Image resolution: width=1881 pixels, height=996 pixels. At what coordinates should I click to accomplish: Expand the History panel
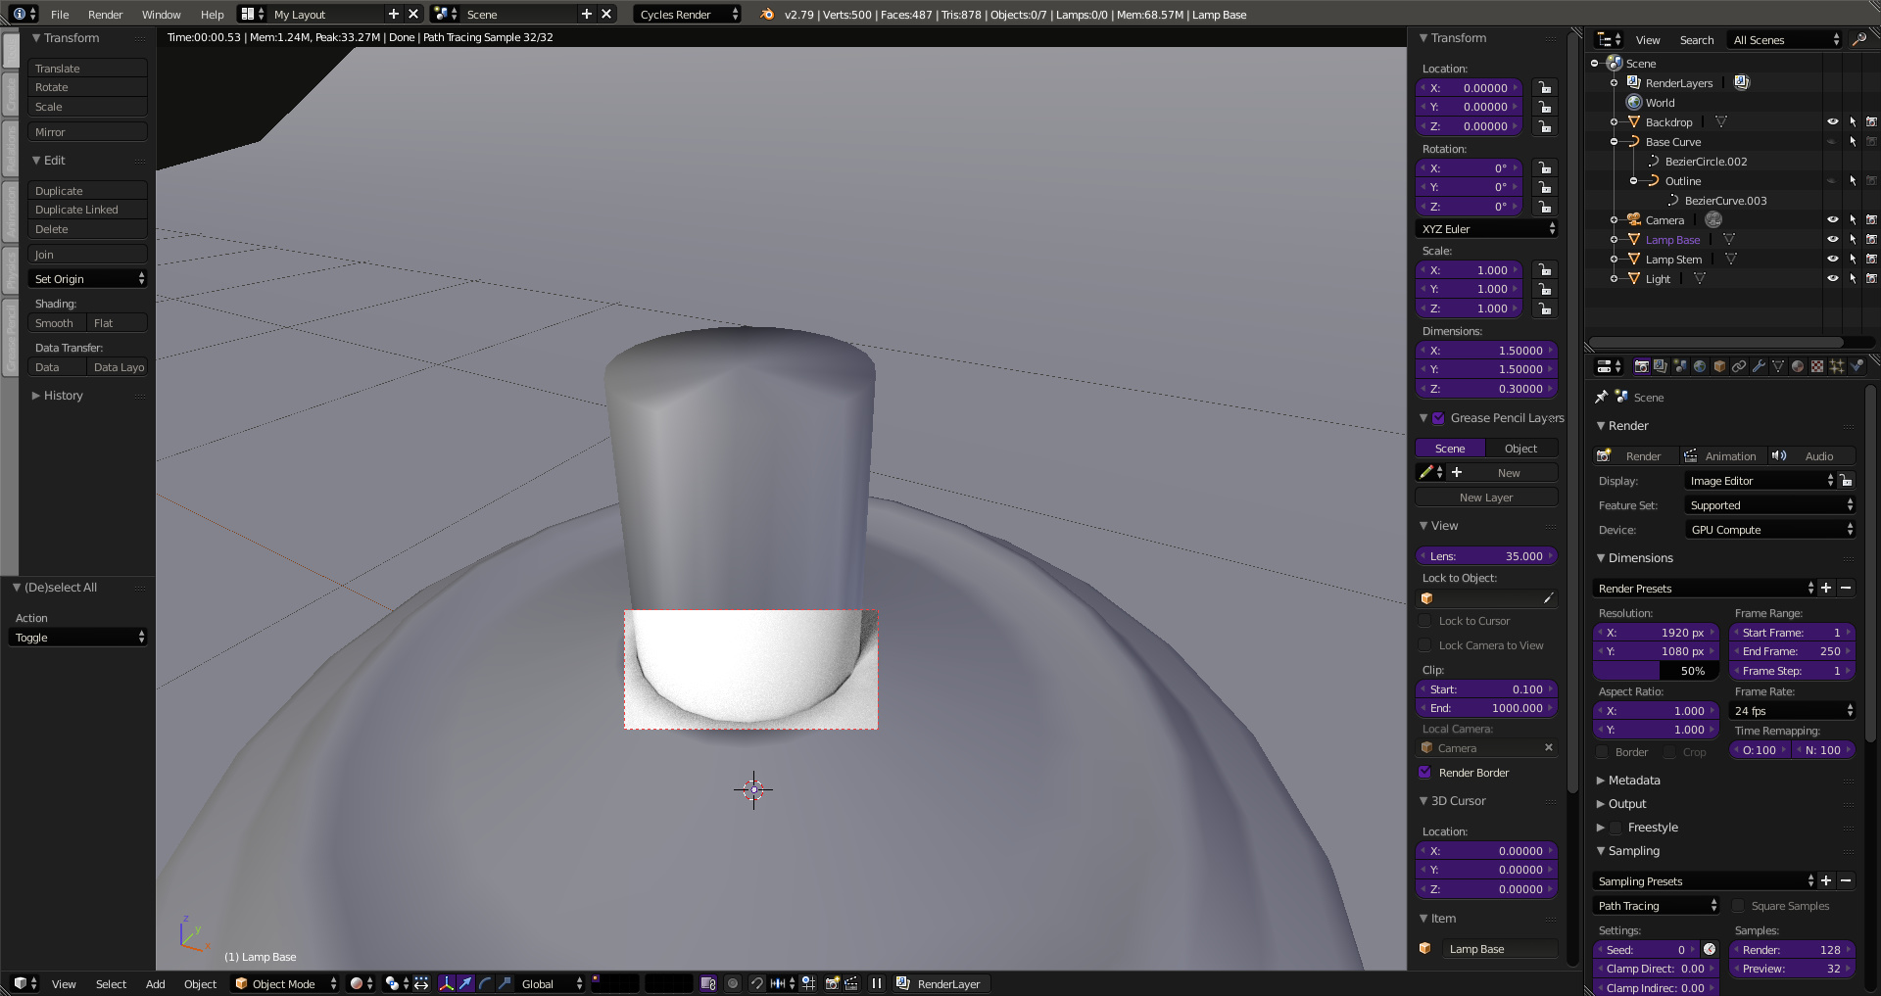(x=64, y=396)
